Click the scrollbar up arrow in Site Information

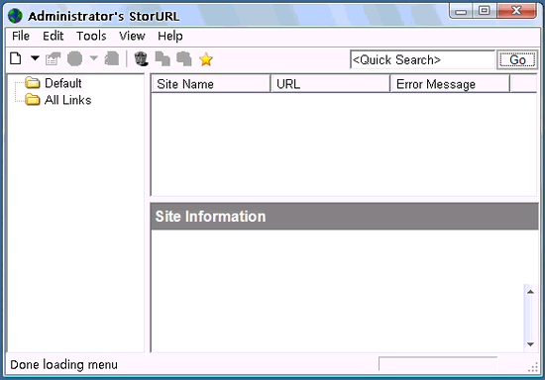pos(530,292)
